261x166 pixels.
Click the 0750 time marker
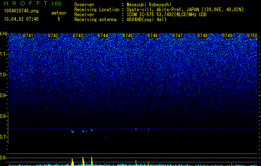click(x=252, y=36)
